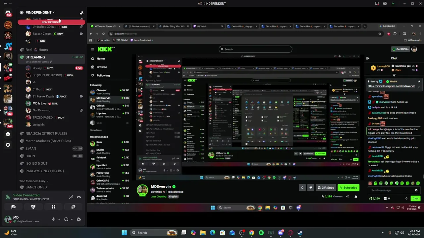
Task: Open the Real Hours voice channel
Action: point(51,50)
